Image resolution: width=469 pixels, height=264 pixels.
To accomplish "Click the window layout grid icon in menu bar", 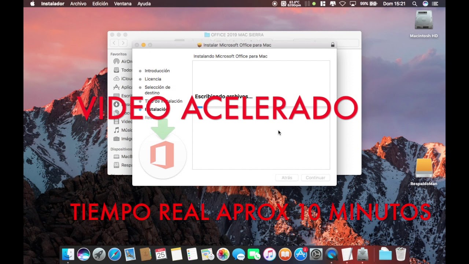I will tap(323, 4).
